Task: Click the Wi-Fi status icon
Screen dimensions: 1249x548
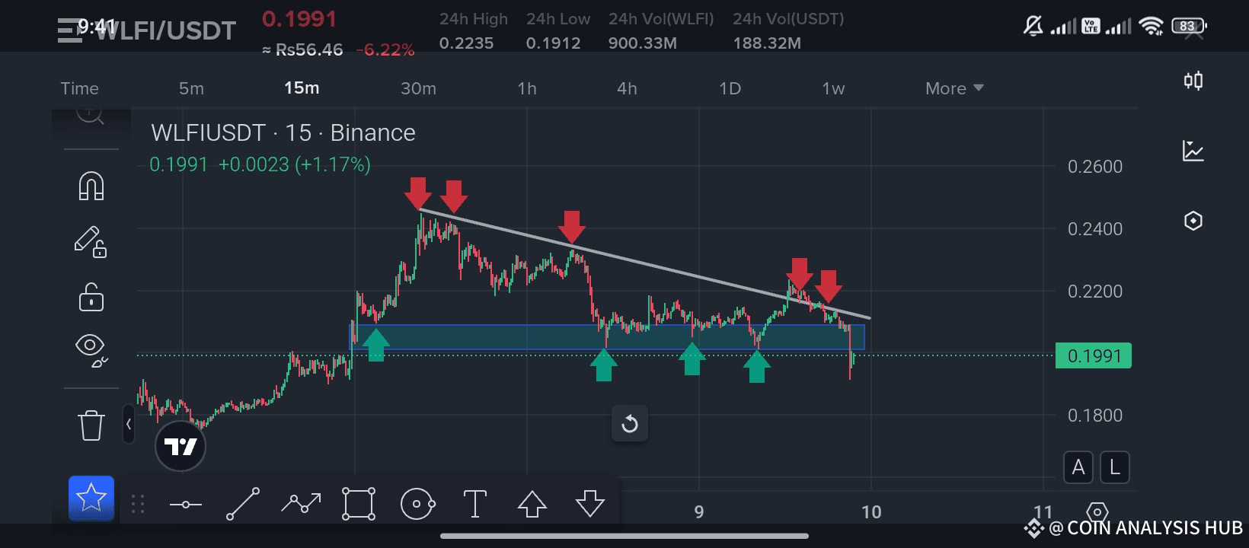Action: [1151, 27]
